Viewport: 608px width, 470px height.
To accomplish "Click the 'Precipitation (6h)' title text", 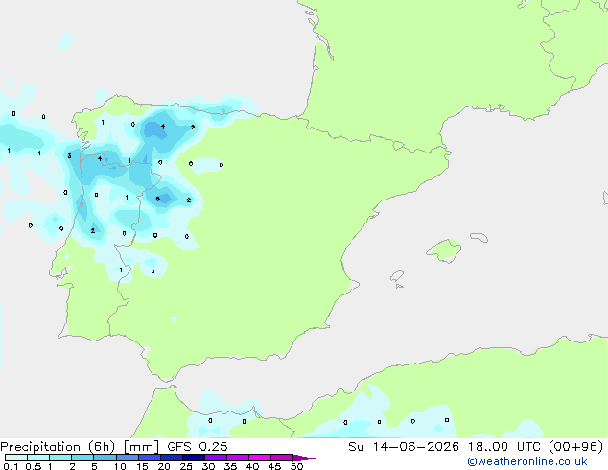I will pyautogui.click(x=58, y=447).
